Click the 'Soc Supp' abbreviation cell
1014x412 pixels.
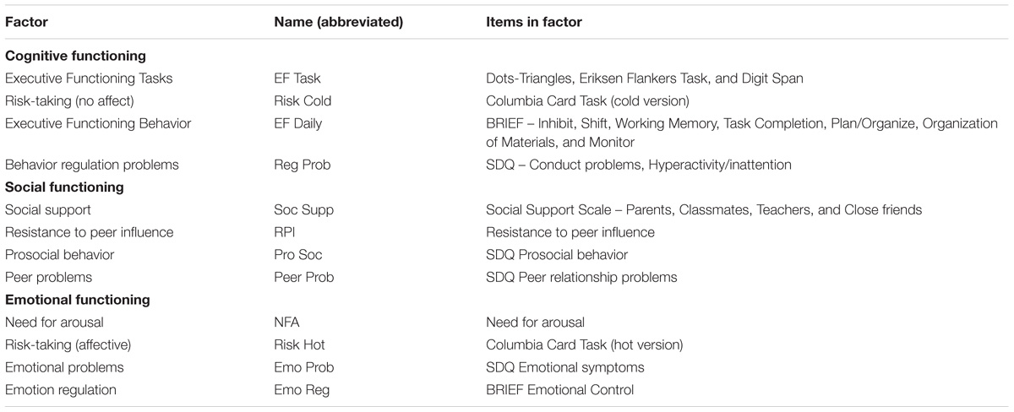[302, 210]
